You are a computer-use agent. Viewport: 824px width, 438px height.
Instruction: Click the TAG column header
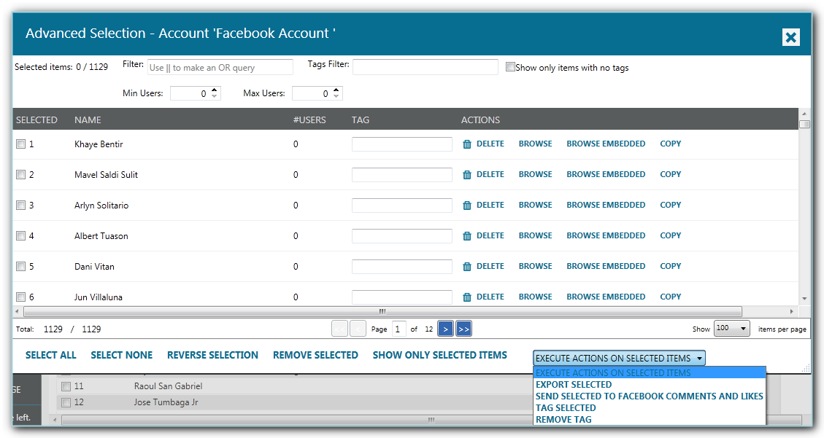tap(361, 120)
